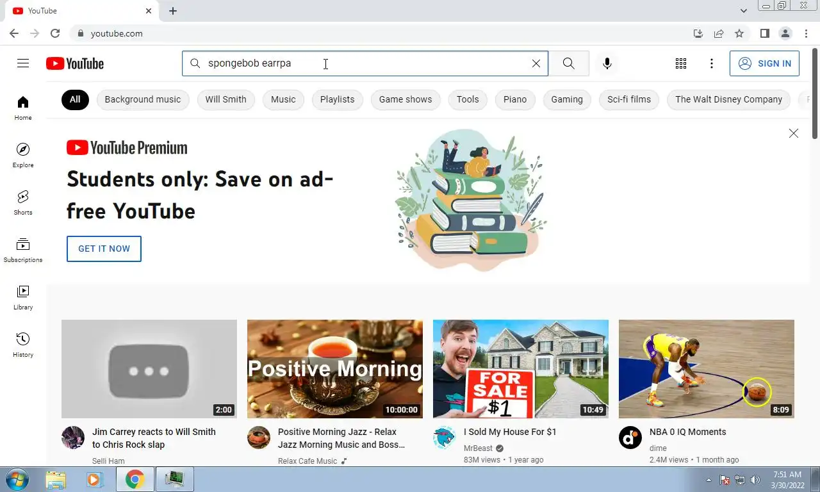This screenshot has width=820, height=492.
Task: Open Subscriptions in sidebar
Action: pos(23,250)
